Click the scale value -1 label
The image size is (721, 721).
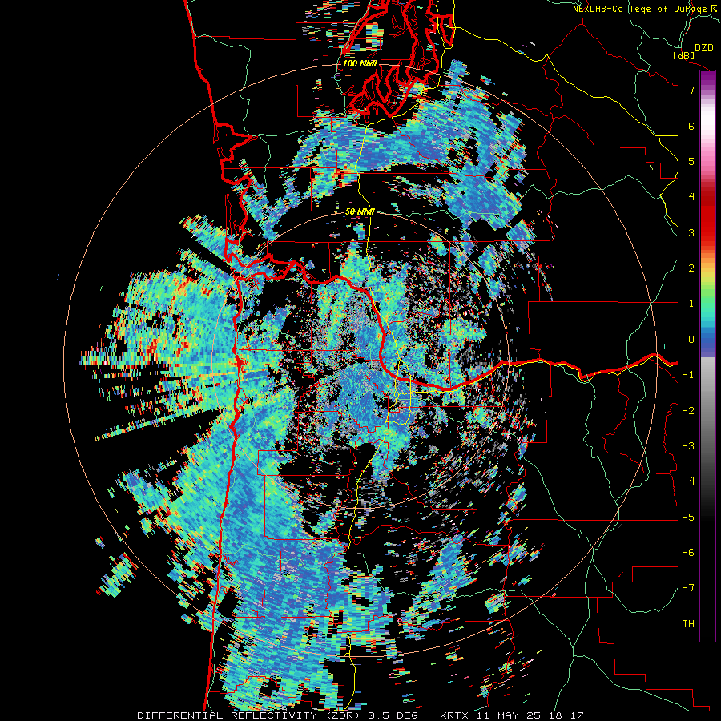(x=688, y=375)
